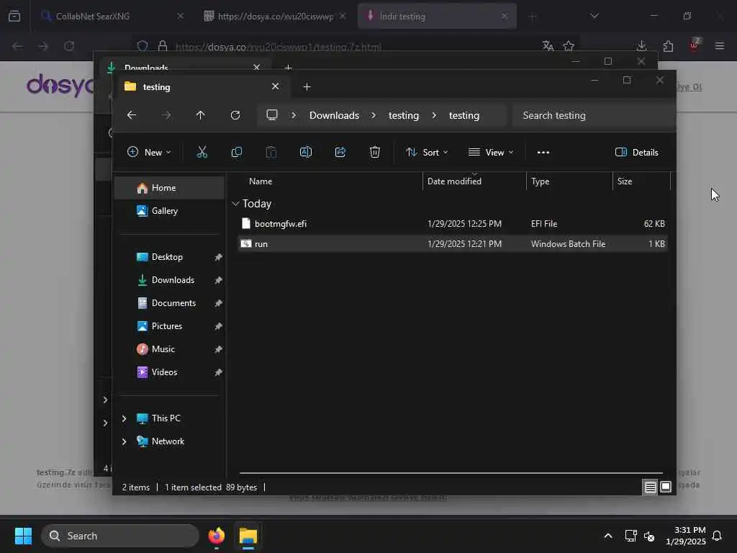Select the indir testing browser tab
Screen dimensions: 737x553
pyautogui.click(x=437, y=16)
